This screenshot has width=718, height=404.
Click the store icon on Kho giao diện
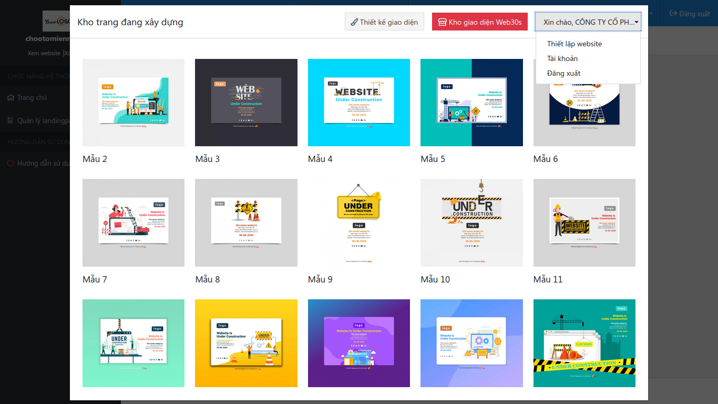coord(442,22)
